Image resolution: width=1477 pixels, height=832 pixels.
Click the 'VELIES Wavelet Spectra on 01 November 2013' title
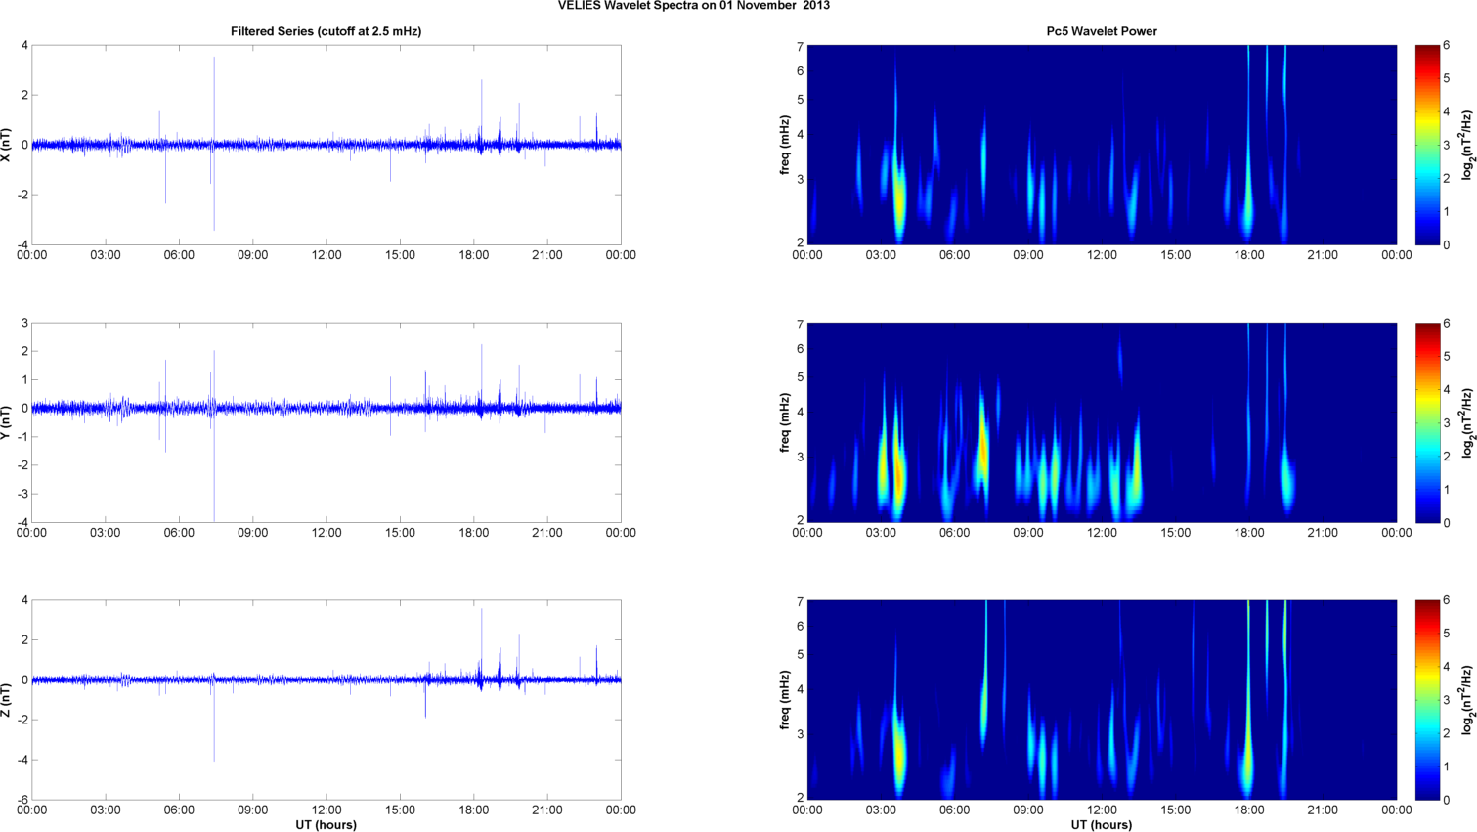tap(694, 6)
